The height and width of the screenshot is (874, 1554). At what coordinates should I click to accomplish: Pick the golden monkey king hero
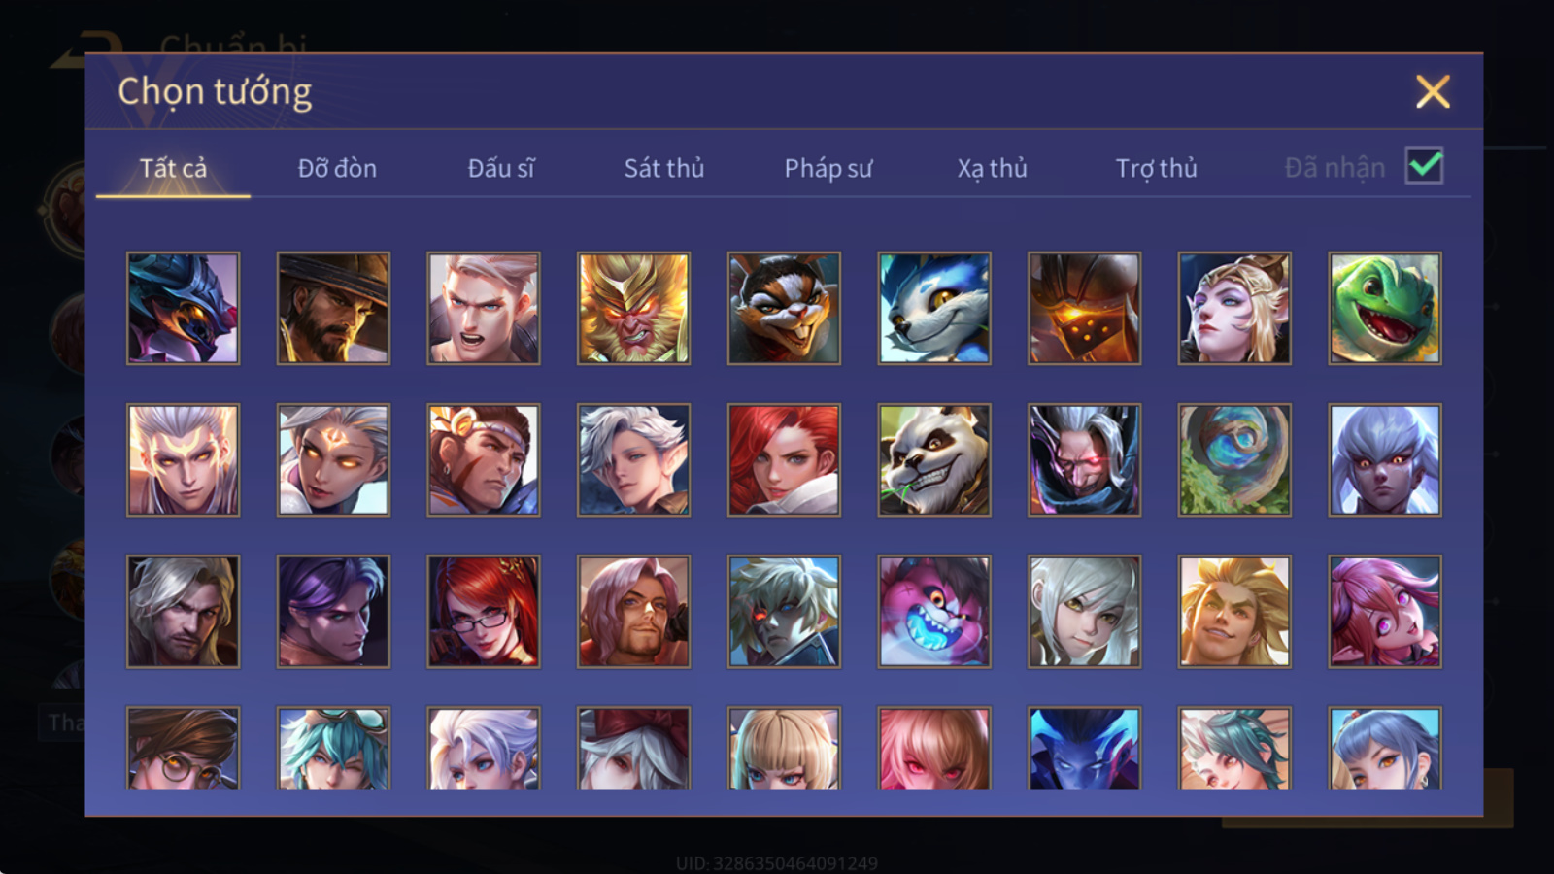click(633, 308)
